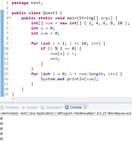Click 'num[a]' on line 11
This screenshot has height=142, width=132.
[57, 53]
